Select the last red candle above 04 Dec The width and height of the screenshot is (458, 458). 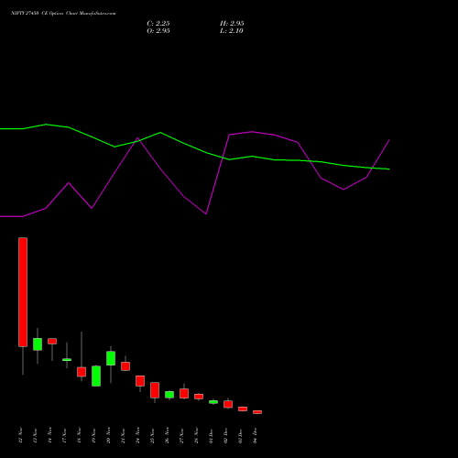point(257,412)
